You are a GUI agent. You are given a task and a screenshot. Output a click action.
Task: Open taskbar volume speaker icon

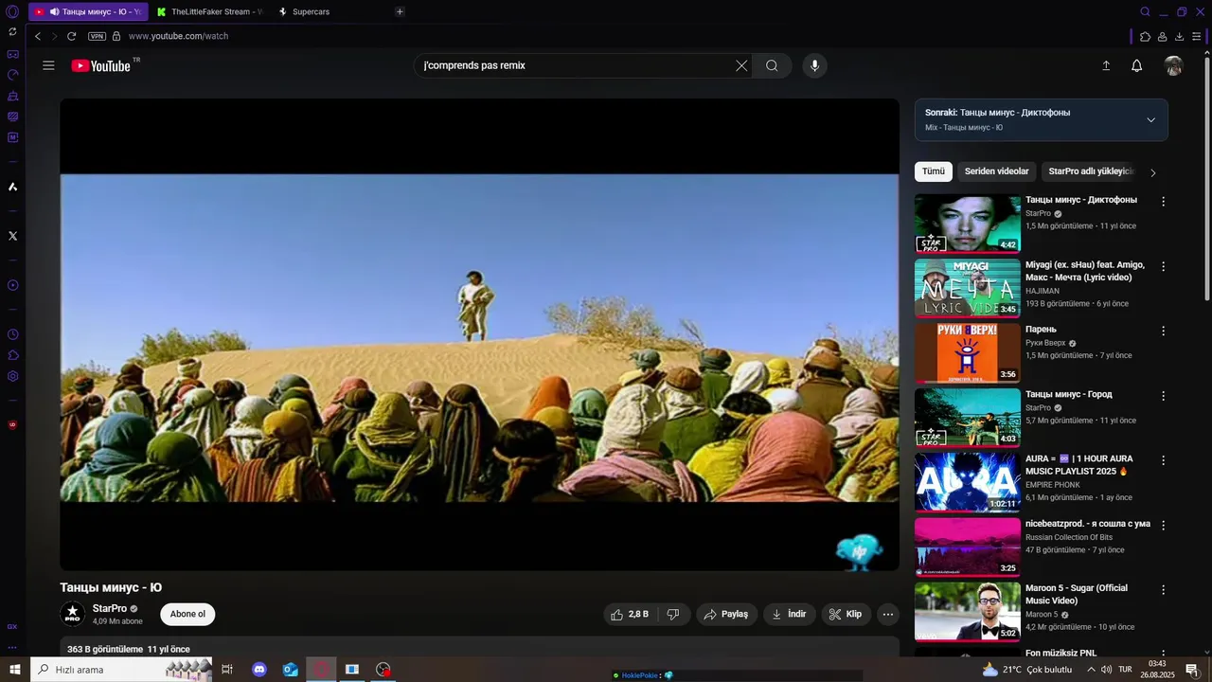tap(1106, 670)
